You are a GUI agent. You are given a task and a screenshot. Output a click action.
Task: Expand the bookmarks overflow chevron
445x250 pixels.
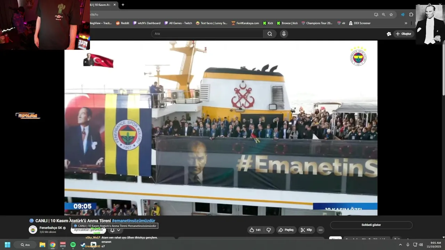[406, 23]
